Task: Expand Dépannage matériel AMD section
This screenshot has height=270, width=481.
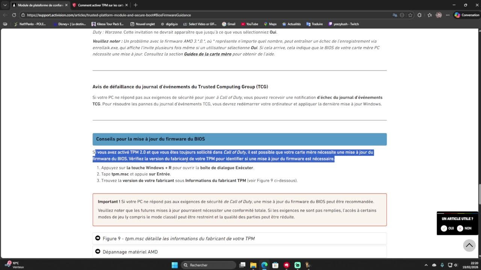Action: (239, 252)
